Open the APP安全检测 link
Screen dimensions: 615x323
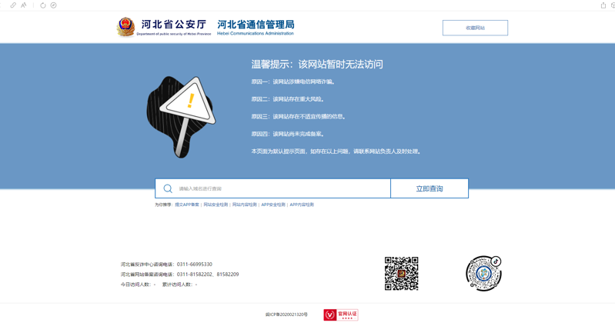[273, 205]
